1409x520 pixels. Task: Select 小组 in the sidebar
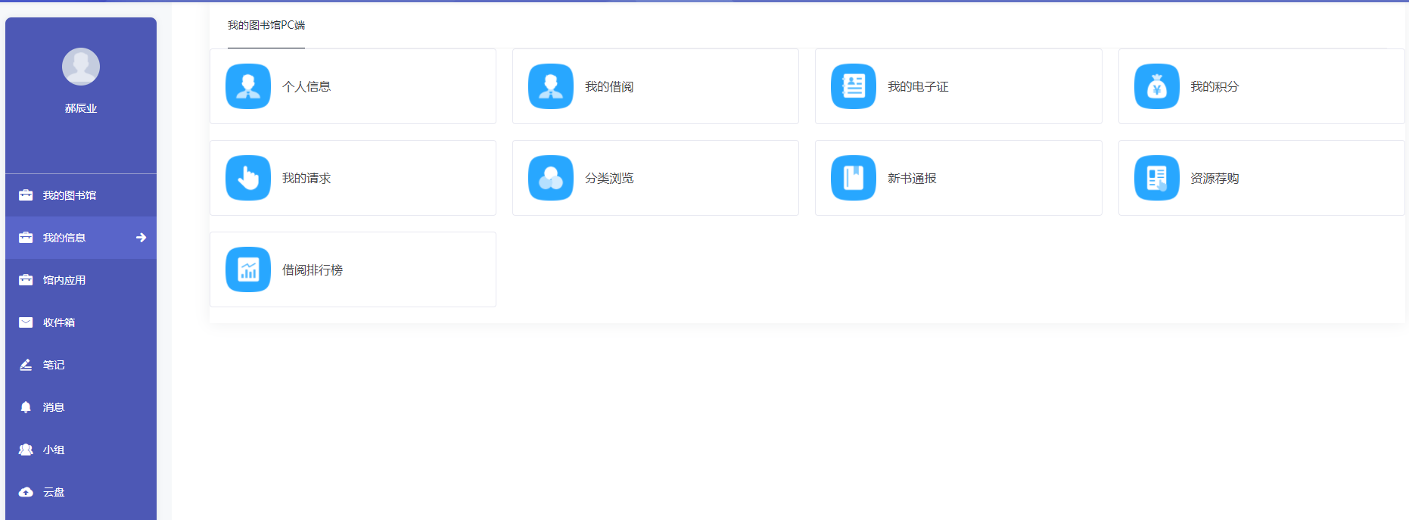point(54,450)
